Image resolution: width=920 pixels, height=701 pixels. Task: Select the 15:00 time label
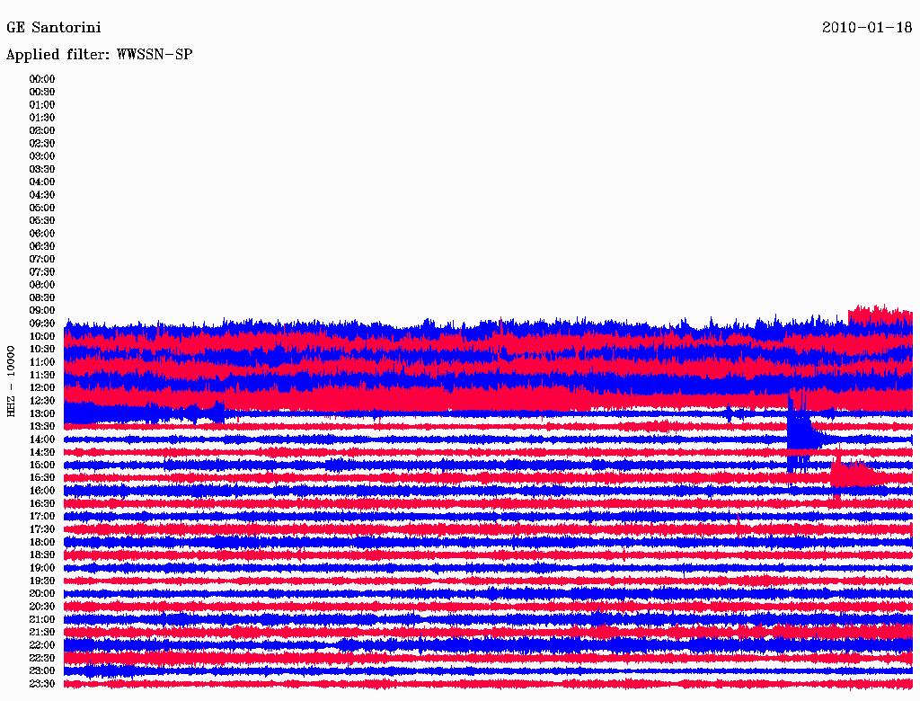(x=41, y=465)
